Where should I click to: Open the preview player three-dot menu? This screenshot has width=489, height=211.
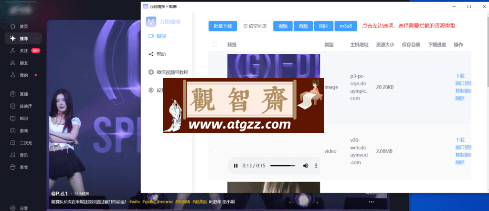pyautogui.click(x=316, y=166)
